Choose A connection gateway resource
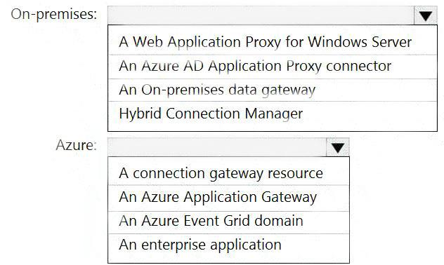 click(228, 173)
